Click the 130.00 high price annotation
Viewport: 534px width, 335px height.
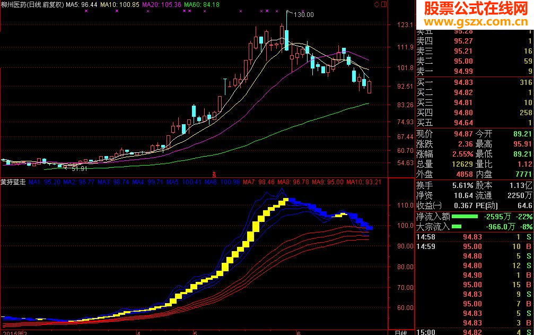pyautogui.click(x=304, y=15)
